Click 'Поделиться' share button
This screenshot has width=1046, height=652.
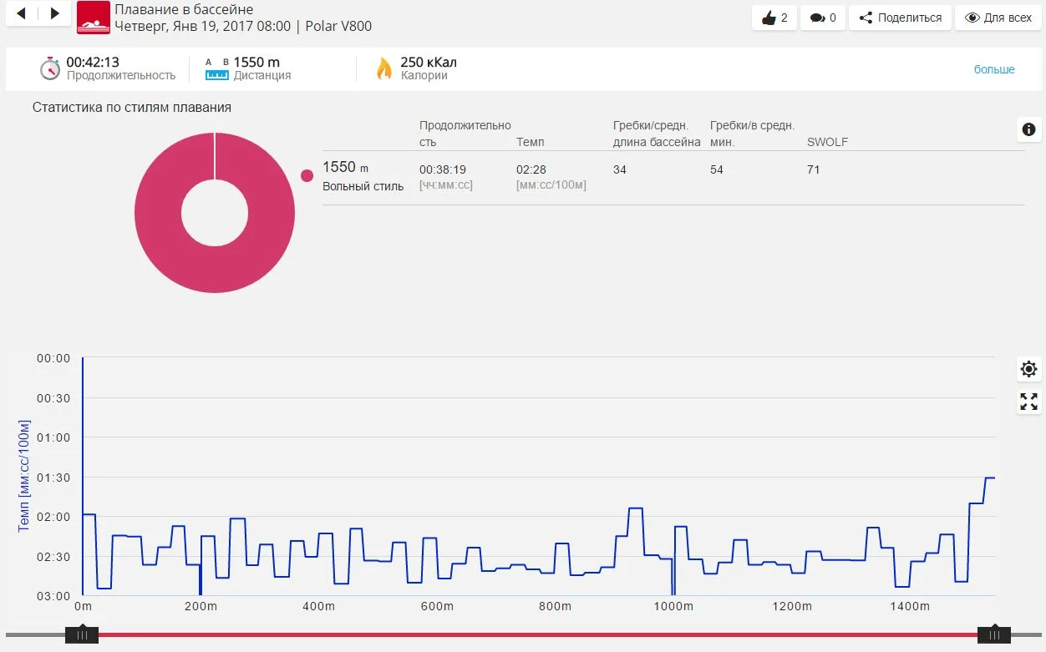pyautogui.click(x=900, y=18)
